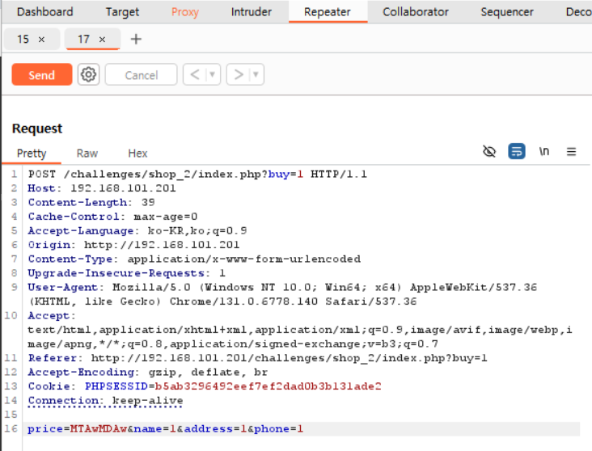Click the Origin header line

click(133, 245)
